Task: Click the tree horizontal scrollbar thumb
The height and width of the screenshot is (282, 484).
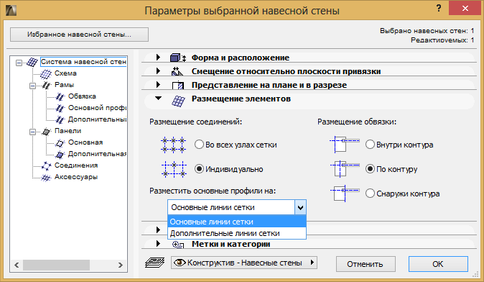Action: [x=56, y=265]
